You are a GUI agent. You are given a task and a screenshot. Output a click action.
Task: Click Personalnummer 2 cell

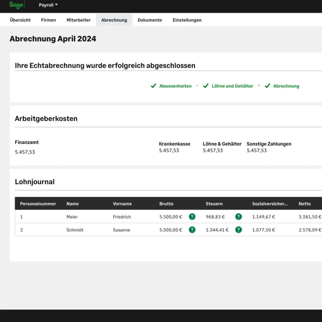(x=21, y=230)
